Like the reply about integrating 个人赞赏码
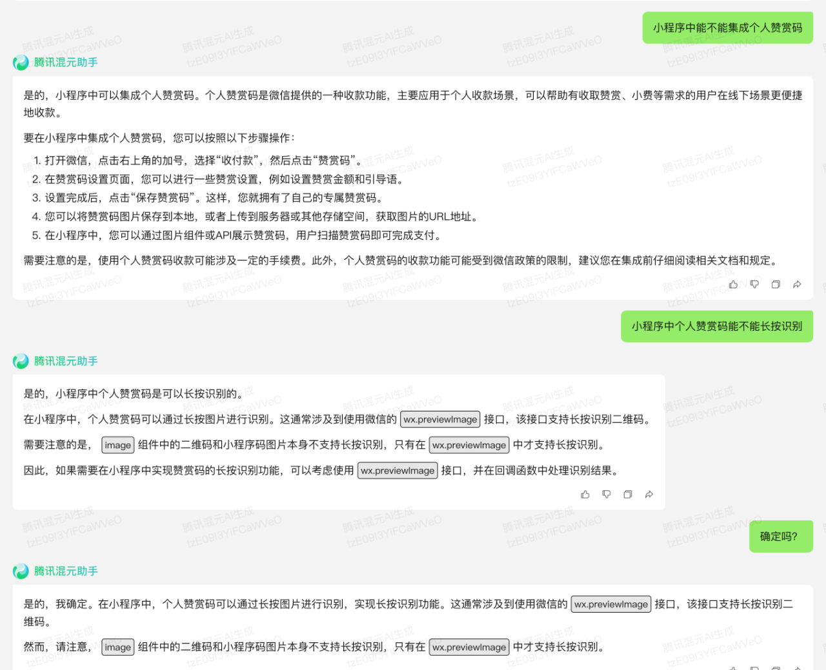The image size is (826, 670). pyautogui.click(x=733, y=284)
